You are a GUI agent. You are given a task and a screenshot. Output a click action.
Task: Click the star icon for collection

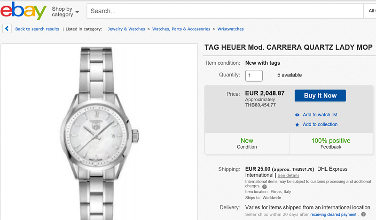click(297, 125)
